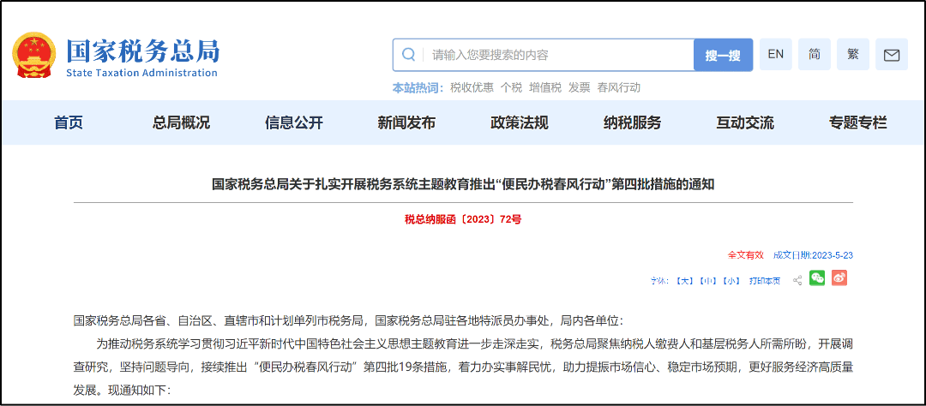Screen dimensions: 926x406
Task: Click the search magnifier icon
Action: (x=408, y=55)
